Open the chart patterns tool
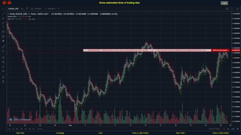This screenshot has width=241, height=135. (3, 32)
